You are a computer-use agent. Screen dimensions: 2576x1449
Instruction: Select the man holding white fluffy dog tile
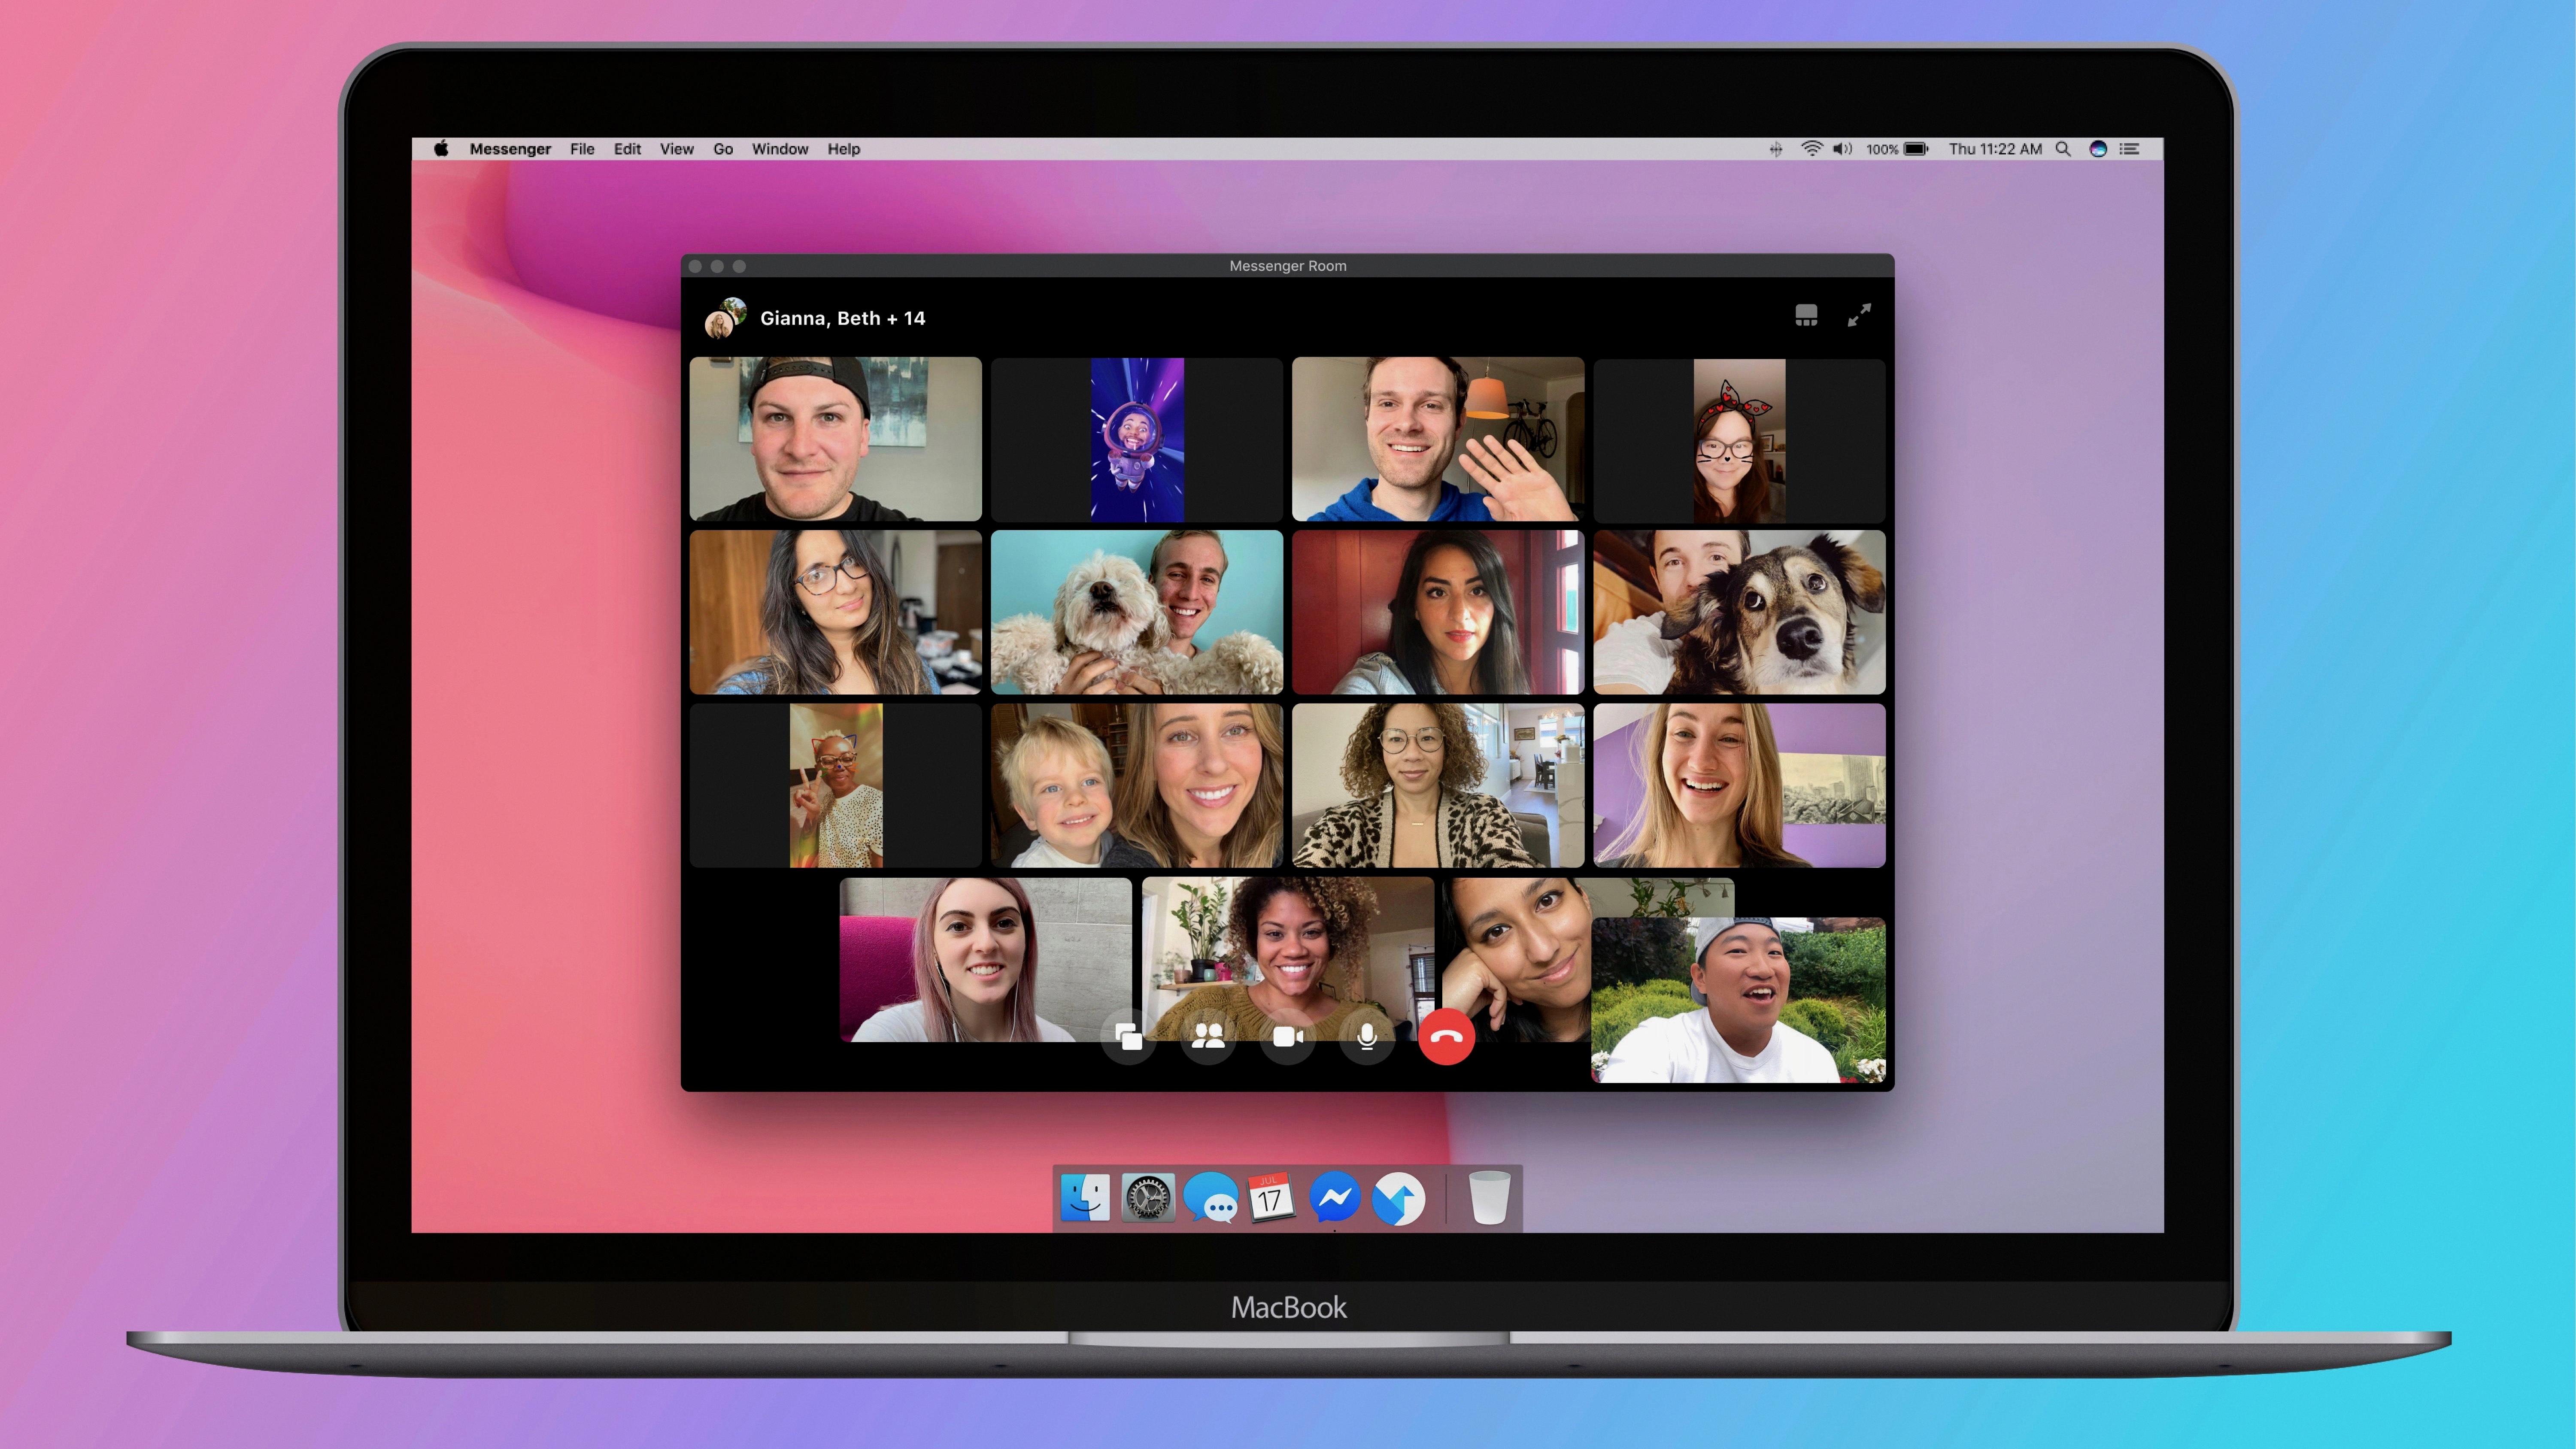[x=1137, y=612]
